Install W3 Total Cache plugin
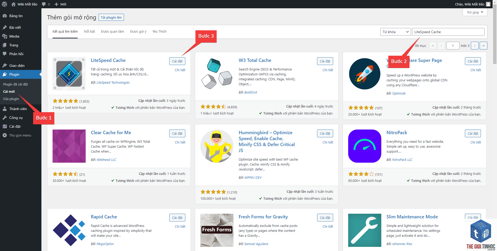 (325, 61)
